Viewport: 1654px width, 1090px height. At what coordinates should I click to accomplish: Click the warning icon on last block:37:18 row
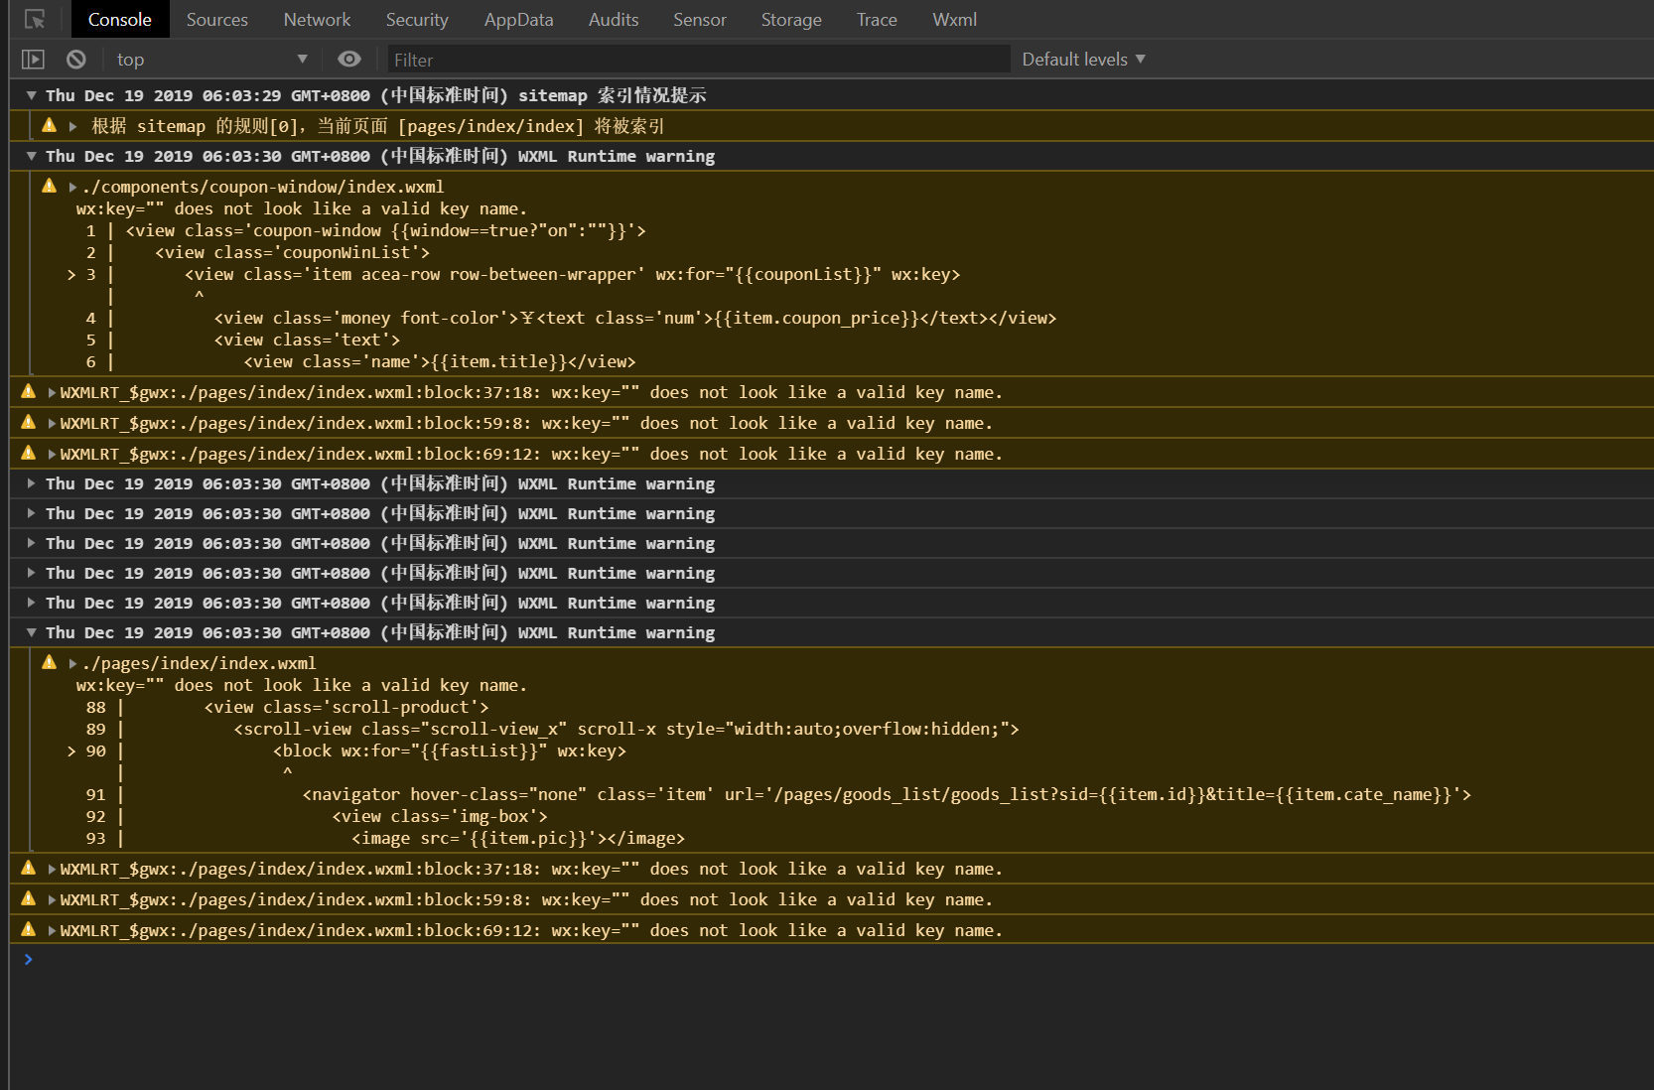pos(28,868)
